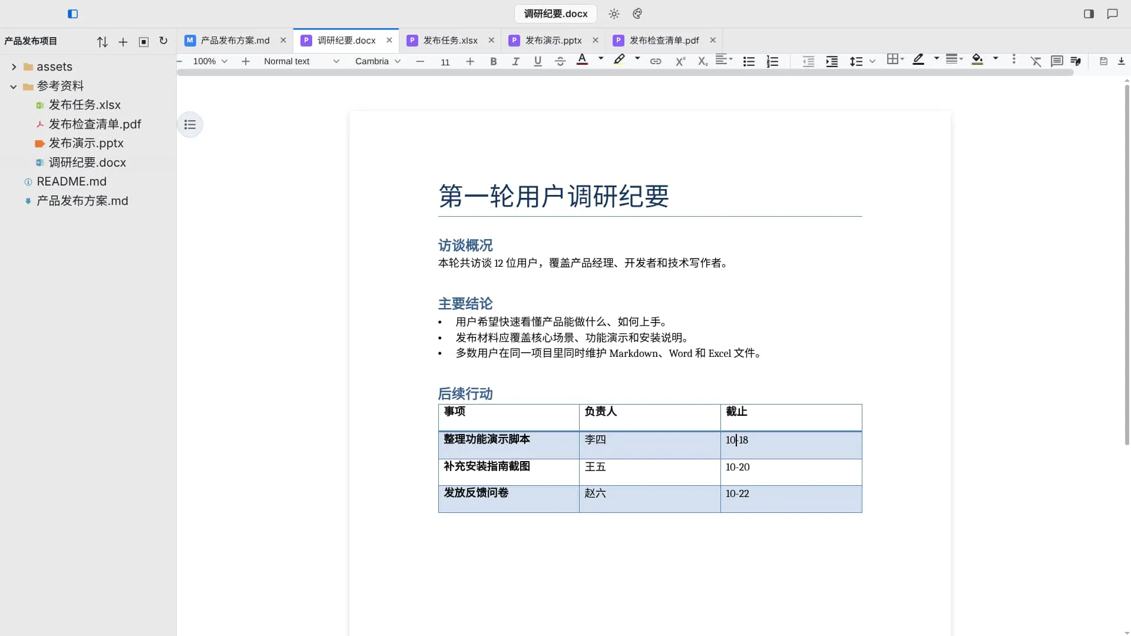Create a numbered list
1131x636 pixels.
tap(772, 61)
